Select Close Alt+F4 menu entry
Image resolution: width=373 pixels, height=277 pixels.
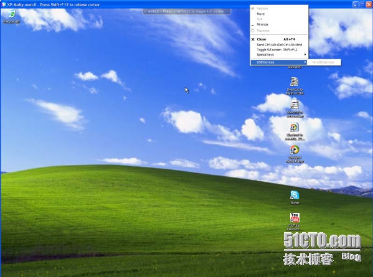coord(279,39)
